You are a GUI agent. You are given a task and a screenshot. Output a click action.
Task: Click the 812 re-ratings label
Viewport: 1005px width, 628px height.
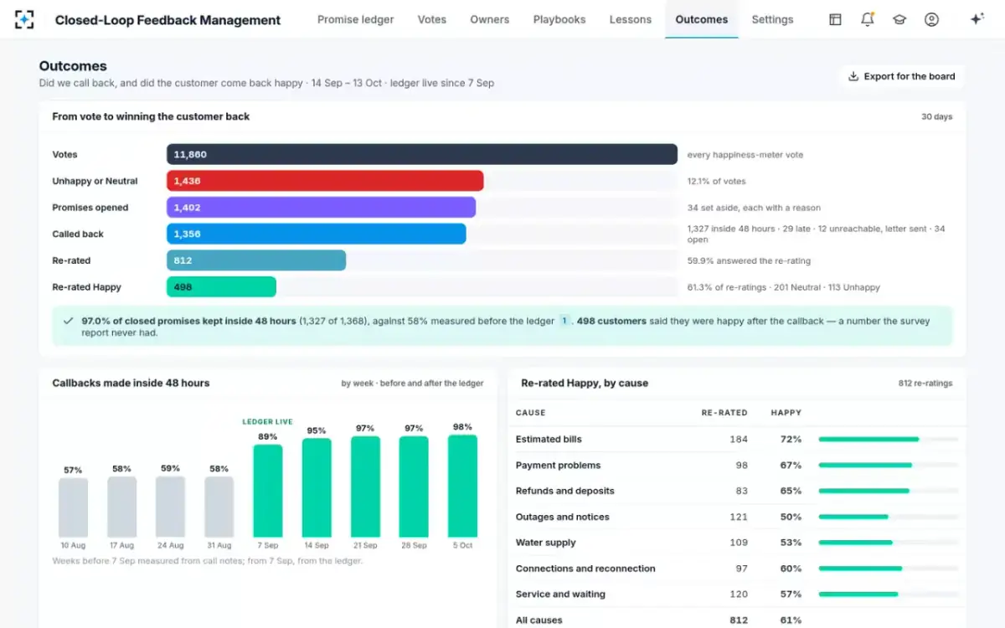(x=925, y=383)
